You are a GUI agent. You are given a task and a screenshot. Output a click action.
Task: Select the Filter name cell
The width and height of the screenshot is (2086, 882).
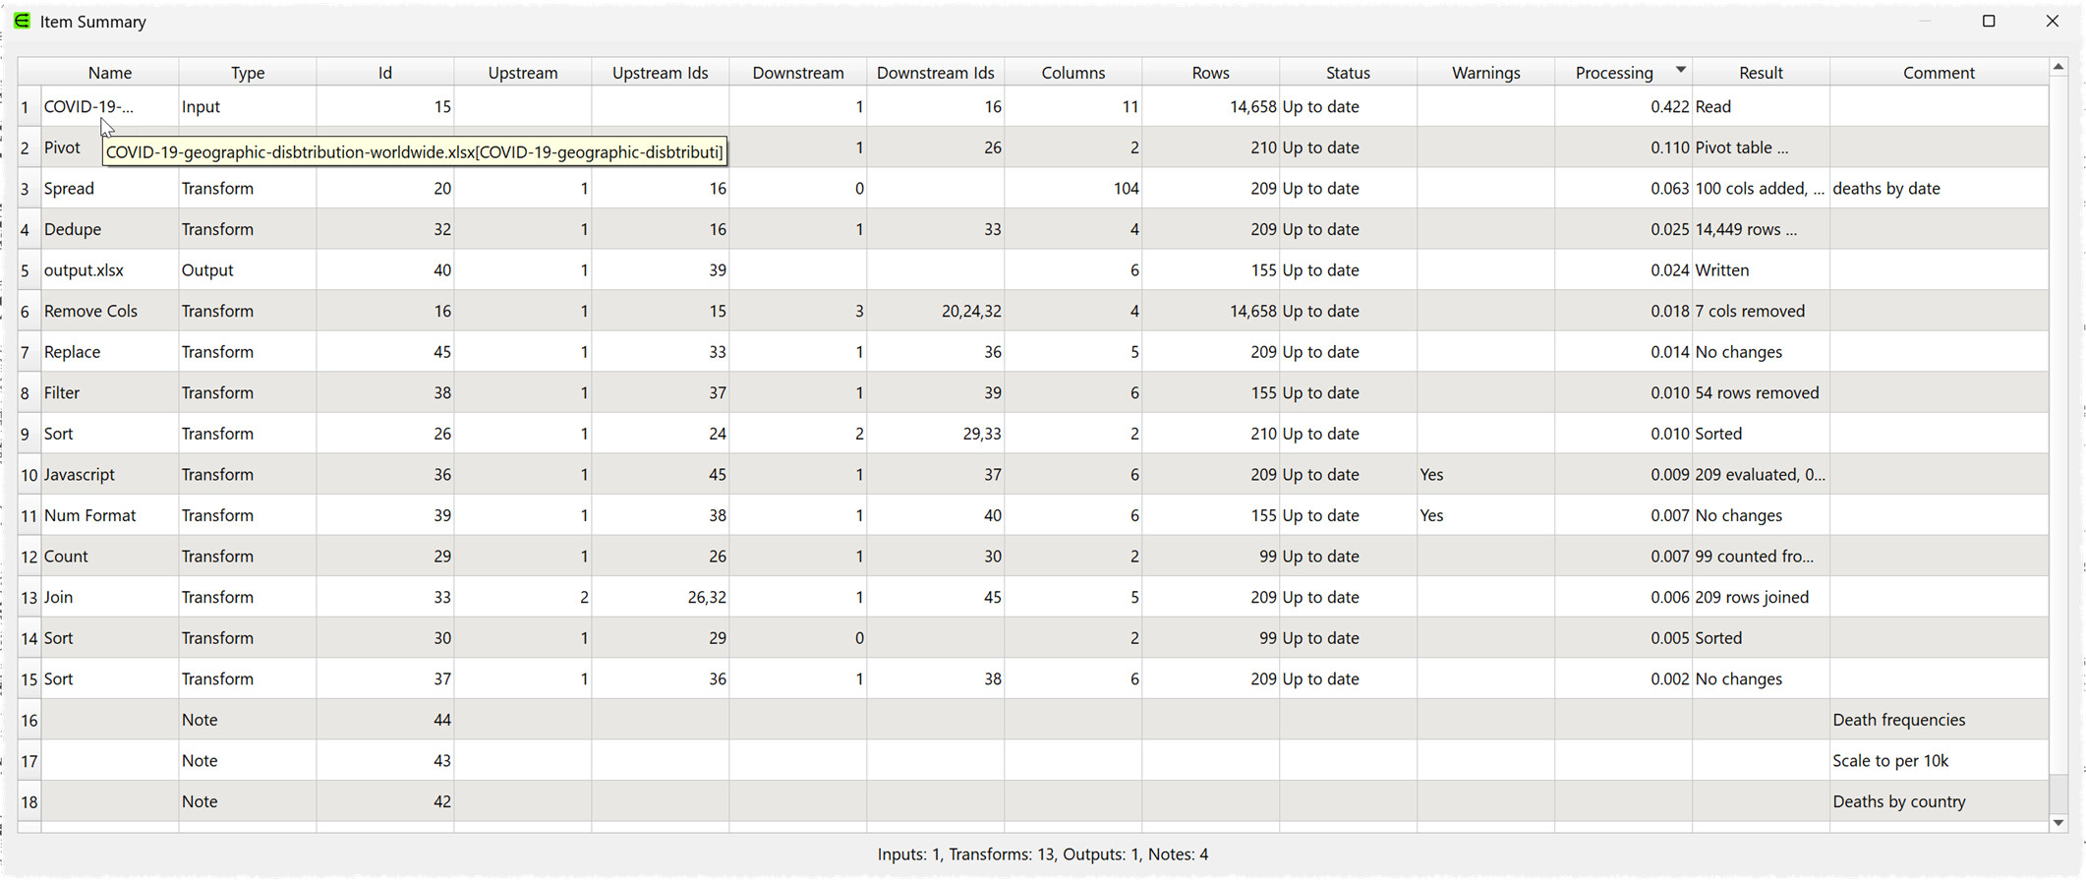[x=110, y=392]
